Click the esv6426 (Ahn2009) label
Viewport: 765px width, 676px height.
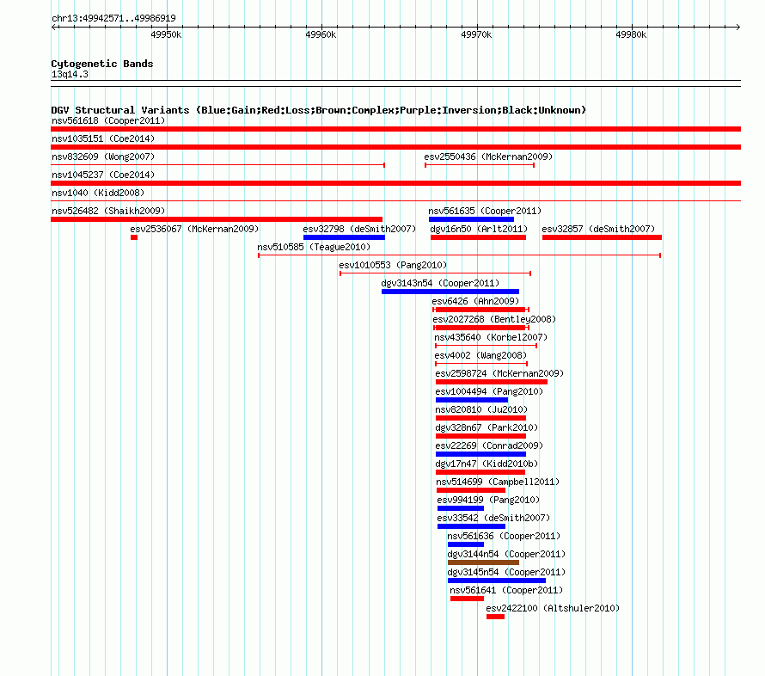pos(475,301)
